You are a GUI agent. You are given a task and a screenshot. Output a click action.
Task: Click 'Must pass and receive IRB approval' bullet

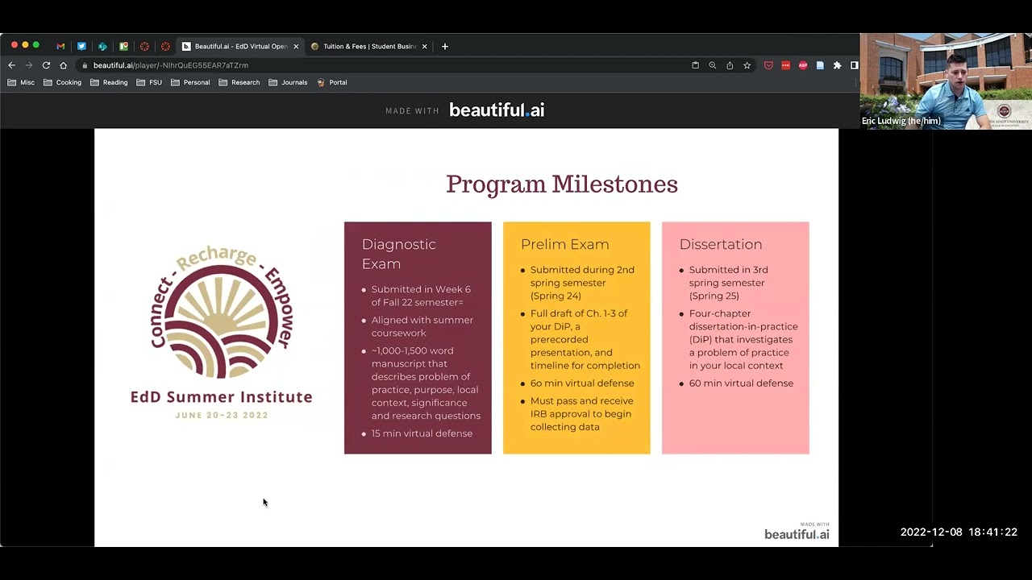581,414
